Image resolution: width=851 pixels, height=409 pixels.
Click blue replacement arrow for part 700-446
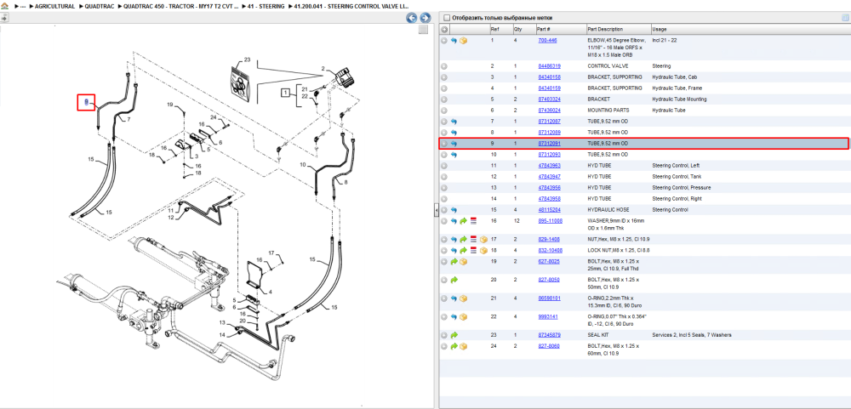[454, 41]
